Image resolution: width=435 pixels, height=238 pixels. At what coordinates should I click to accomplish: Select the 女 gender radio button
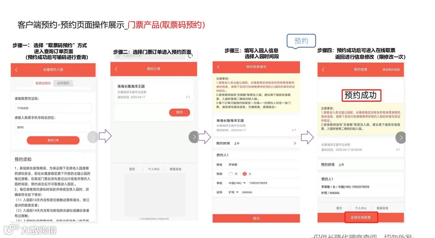(x=244, y=174)
